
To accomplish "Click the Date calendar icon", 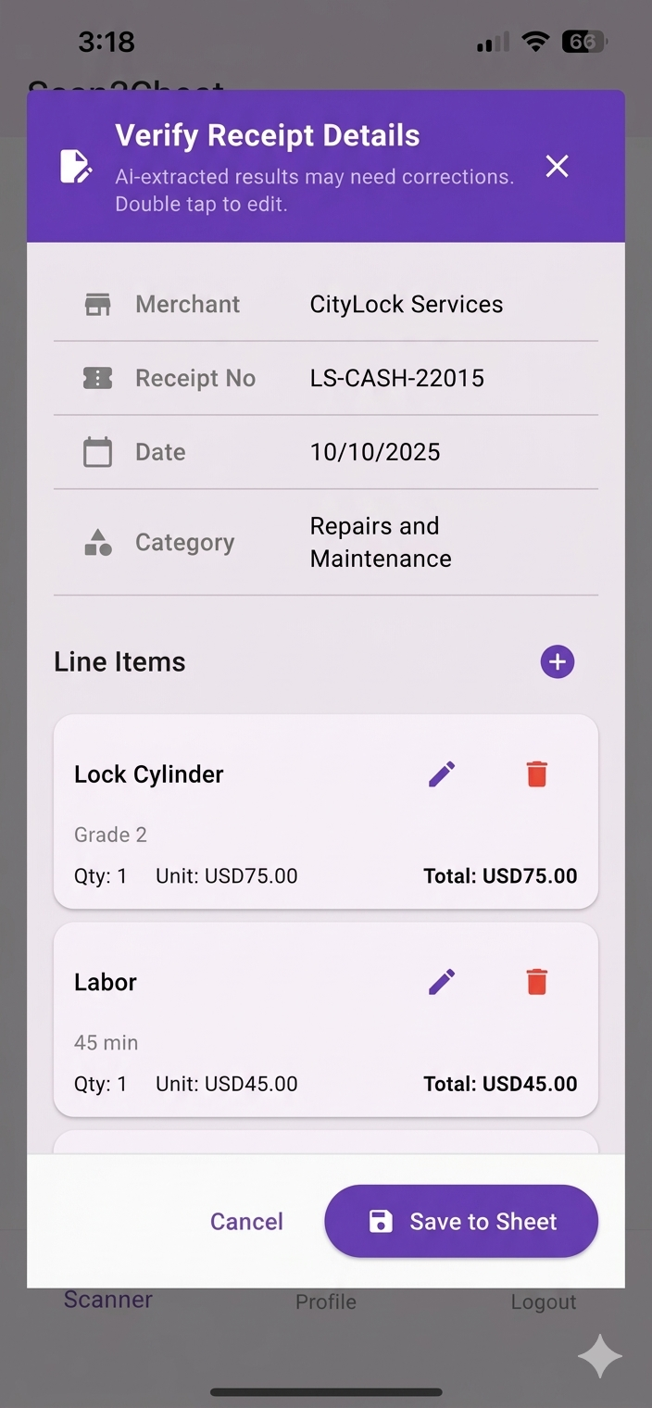I will point(97,452).
